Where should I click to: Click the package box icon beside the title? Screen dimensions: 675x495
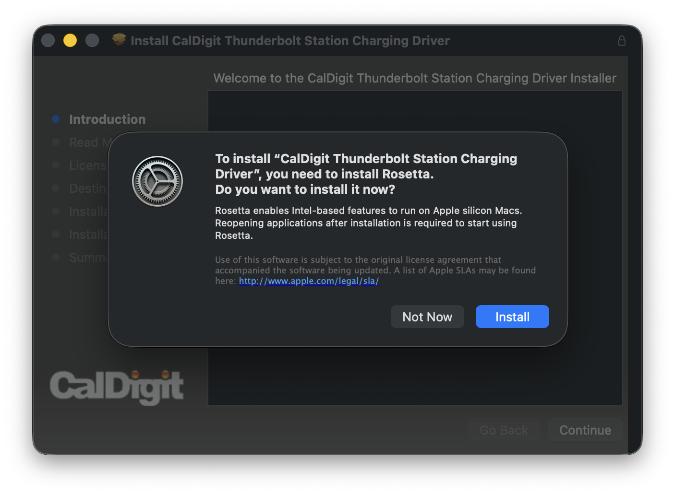pos(119,40)
